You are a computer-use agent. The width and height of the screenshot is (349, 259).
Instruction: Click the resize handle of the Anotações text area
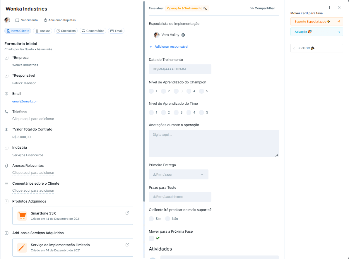click(277, 155)
